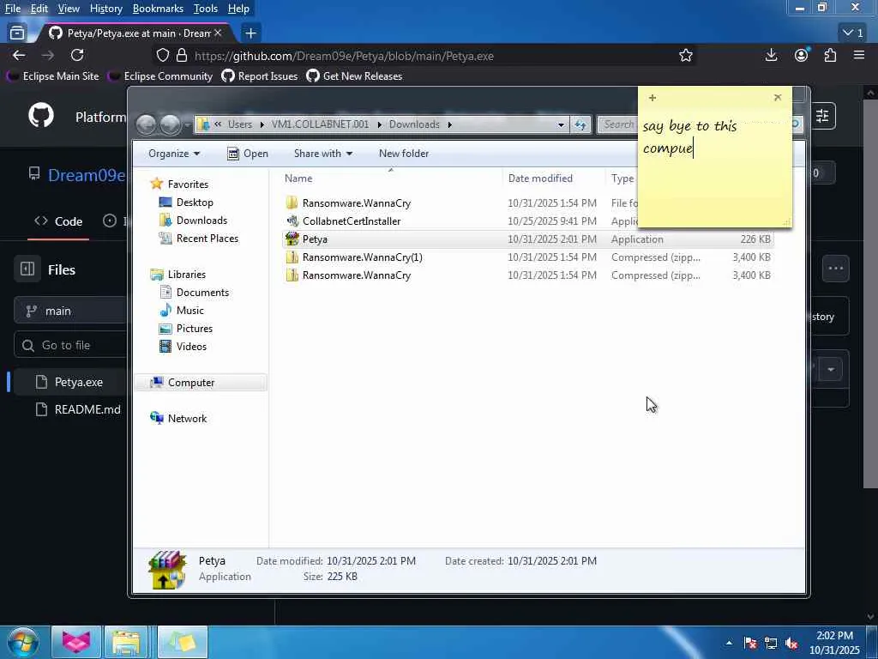Open the Firefox Edit menu
Viewport: 878px width, 659px height.
tap(39, 9)
